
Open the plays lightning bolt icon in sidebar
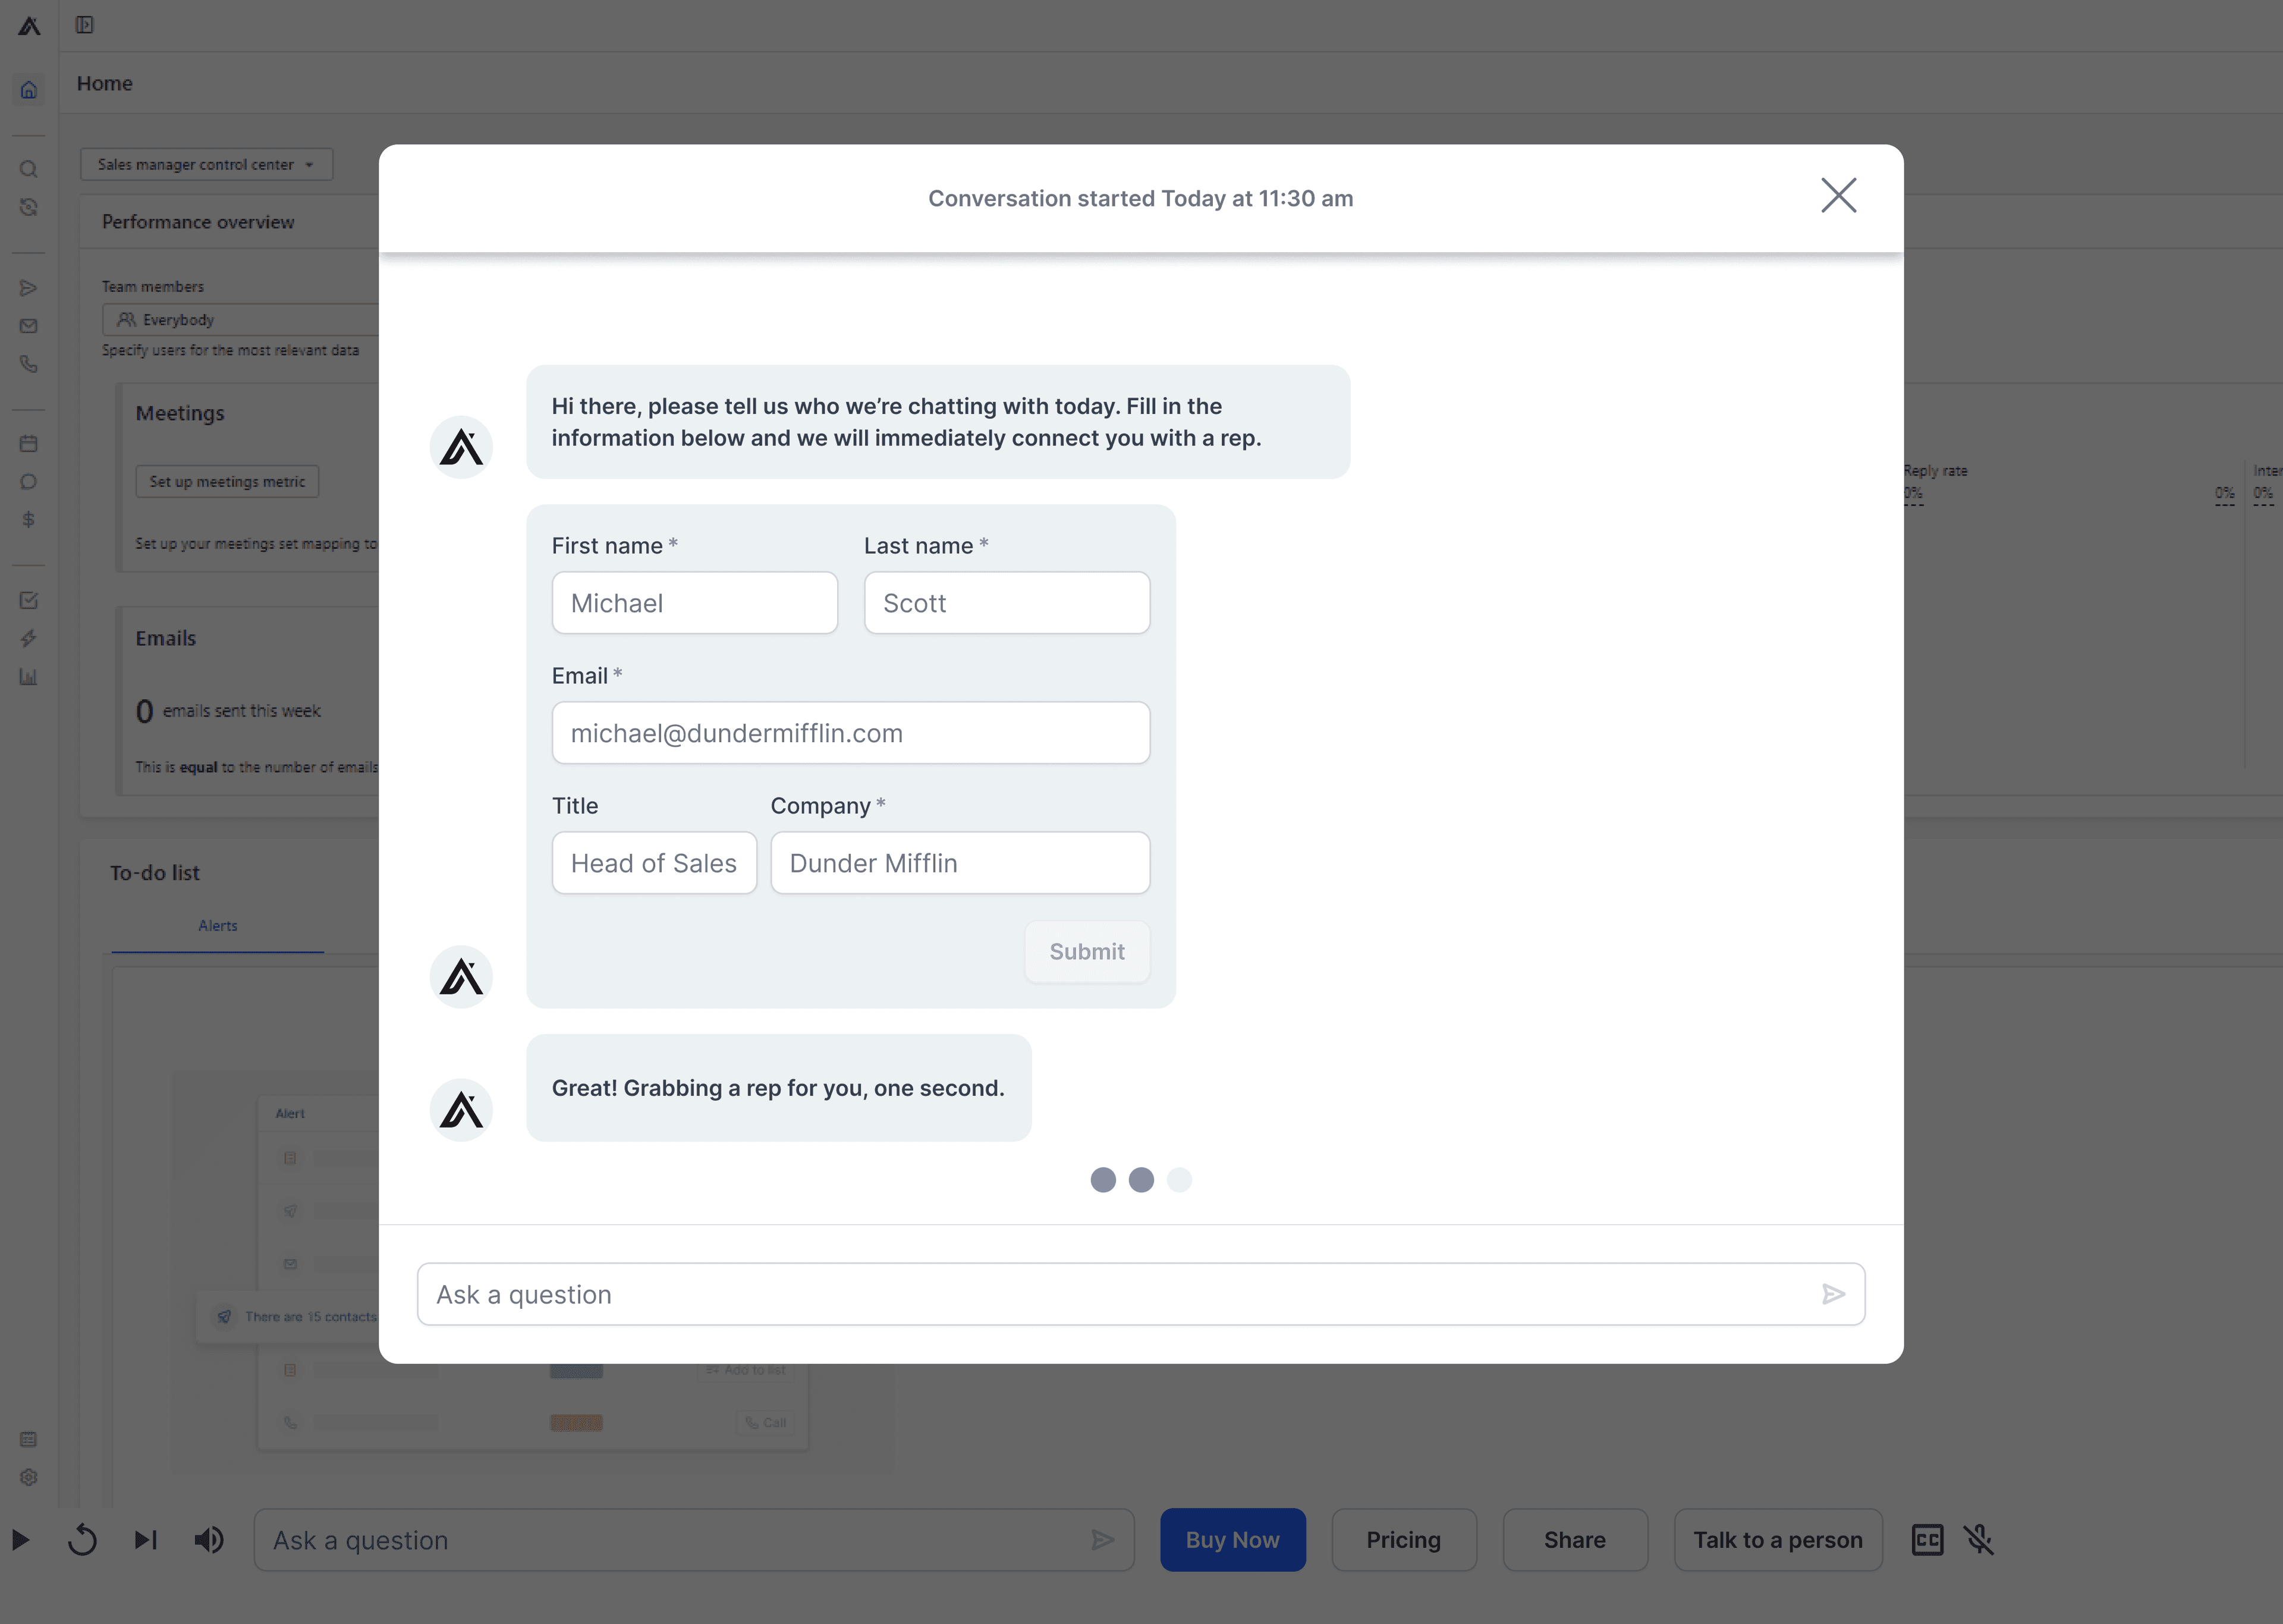(x=29, y=638)
